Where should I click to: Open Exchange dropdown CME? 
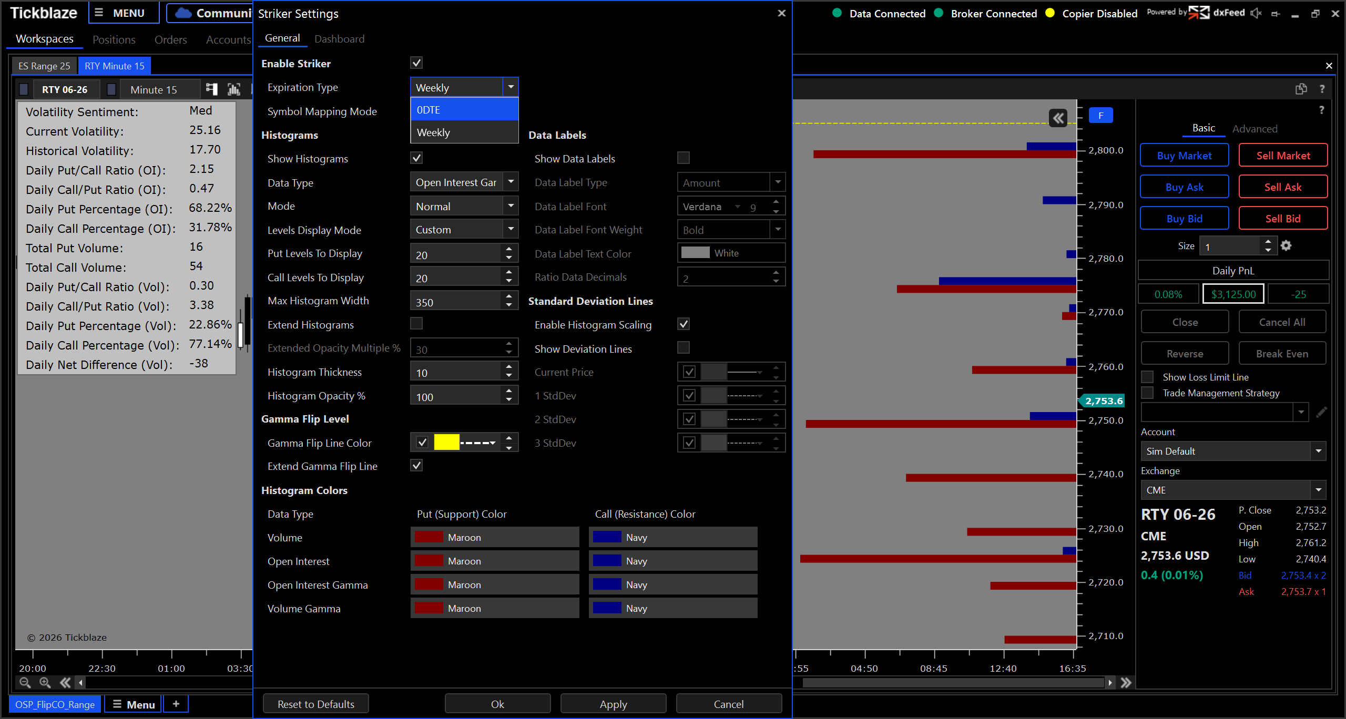1233,490
